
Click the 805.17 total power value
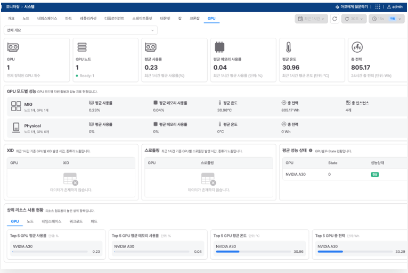[361, 68]
